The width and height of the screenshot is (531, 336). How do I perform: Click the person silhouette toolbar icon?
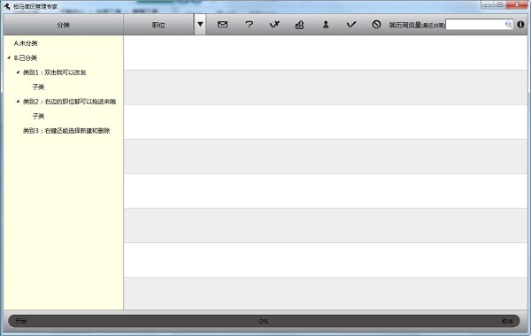click(x=326, y=25)
